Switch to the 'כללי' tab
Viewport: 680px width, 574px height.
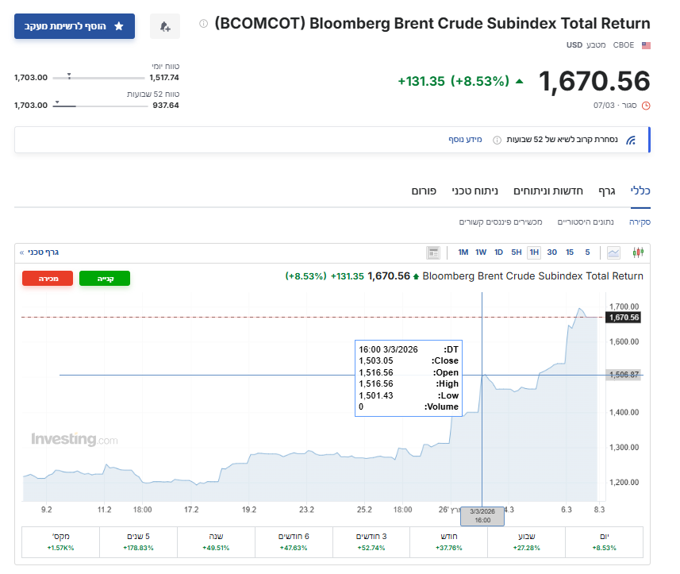pyautogui.click(x=640, y=191)
